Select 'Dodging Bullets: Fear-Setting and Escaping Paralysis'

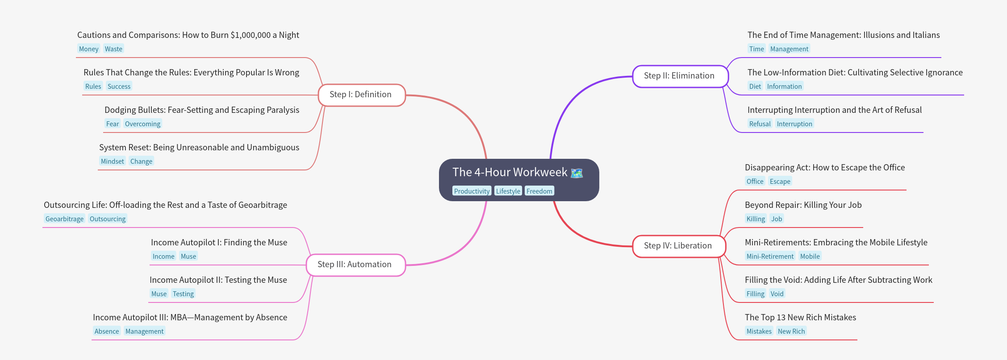[x=202, y=110]
